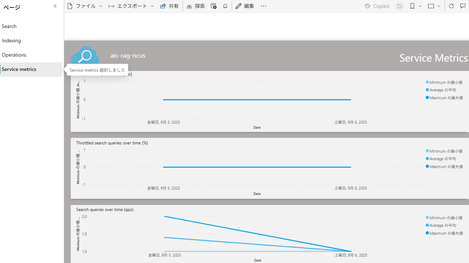Select Maximum の最大値 in Throttled chart legend
The height and width of the screenshot is (263, 469).
pos(444,167)
